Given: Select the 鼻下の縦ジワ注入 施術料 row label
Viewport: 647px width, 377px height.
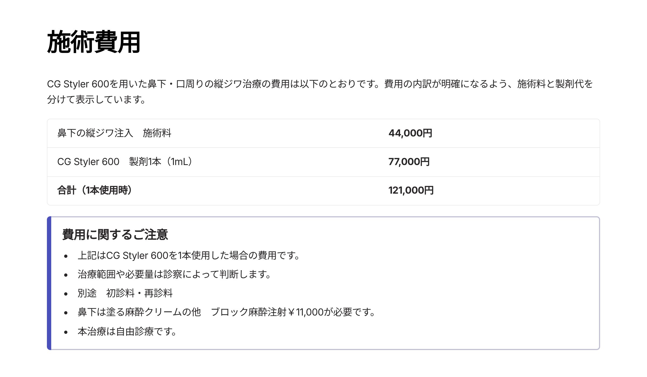Looking at the screenshot, I should point(114,133).
